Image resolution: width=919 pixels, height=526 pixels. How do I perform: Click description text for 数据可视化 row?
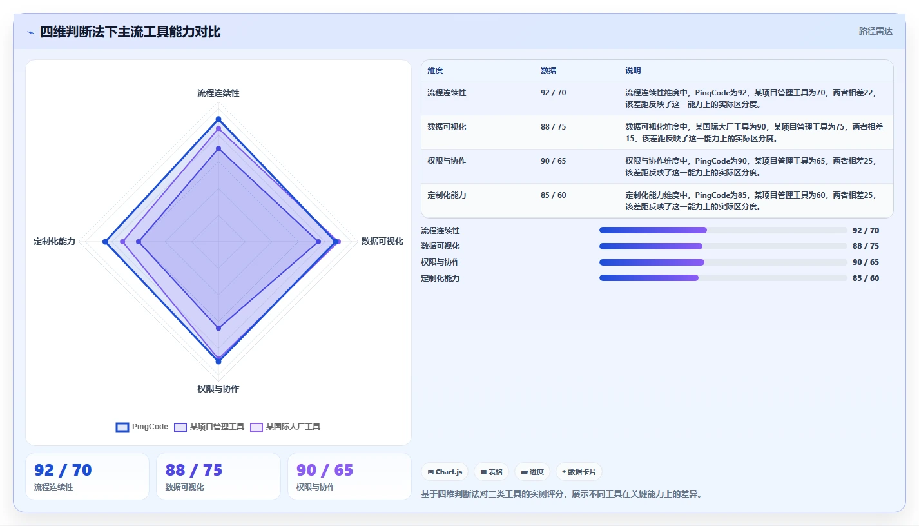(x=754, y=132)
